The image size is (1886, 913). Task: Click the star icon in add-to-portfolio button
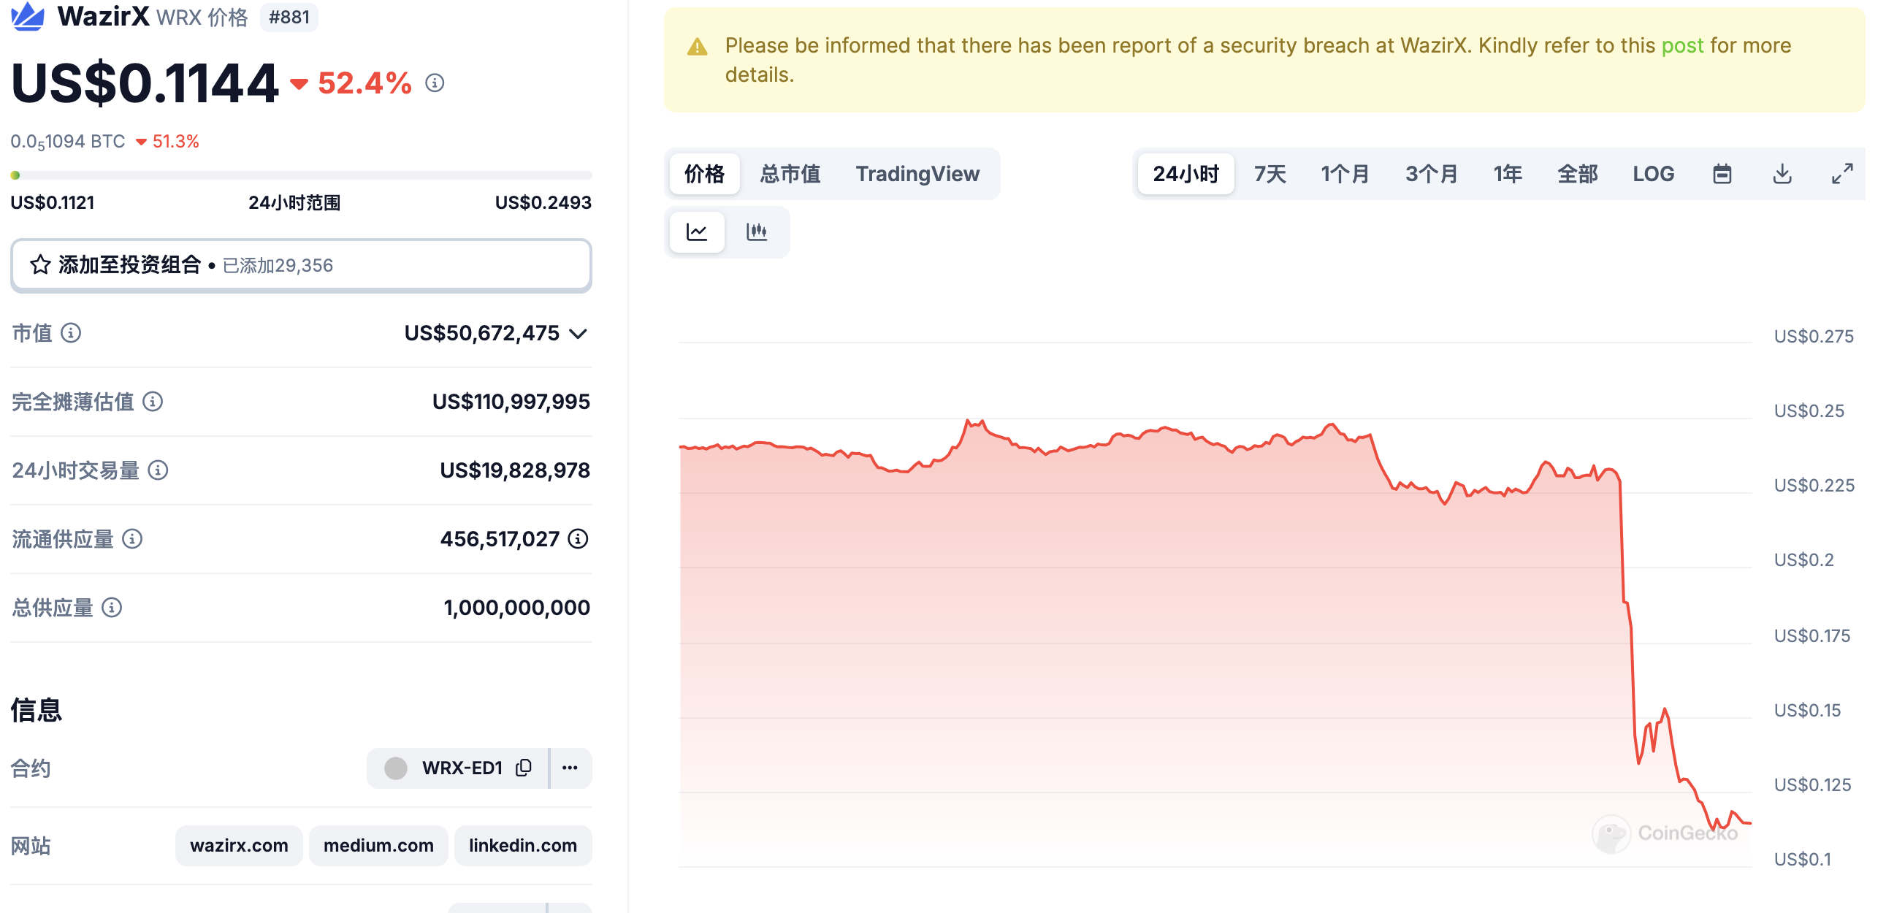click(x=40, y=265)
